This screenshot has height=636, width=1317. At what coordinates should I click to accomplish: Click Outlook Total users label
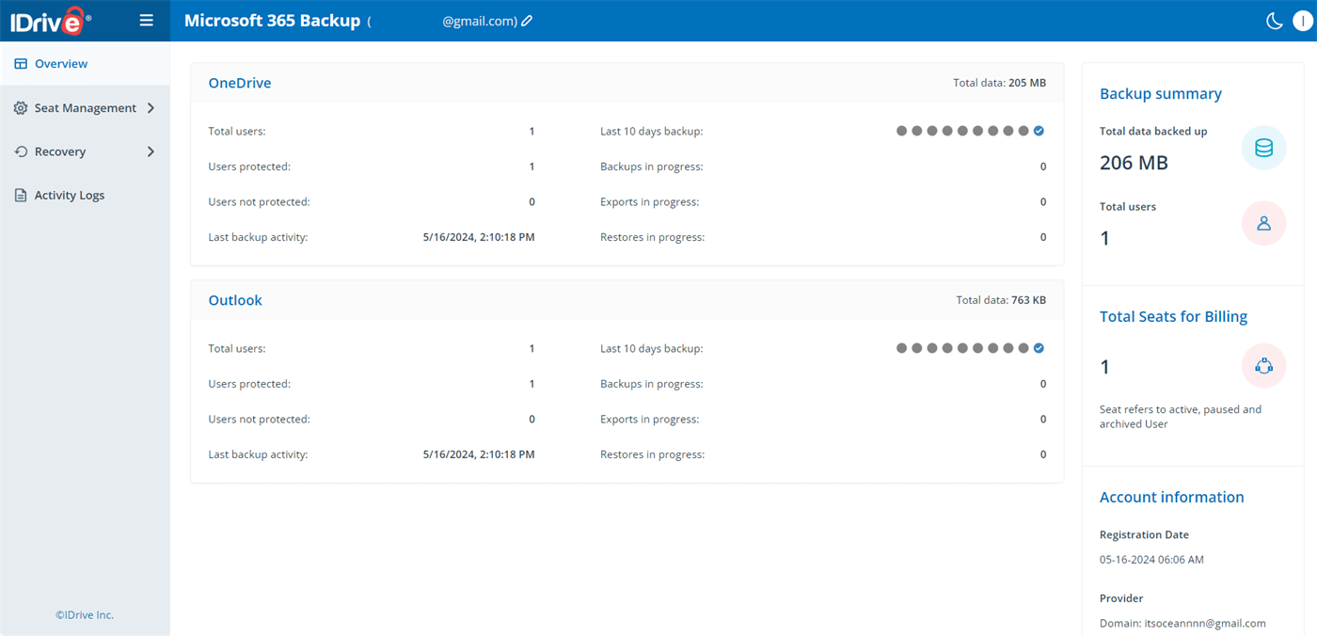(236, 348)
